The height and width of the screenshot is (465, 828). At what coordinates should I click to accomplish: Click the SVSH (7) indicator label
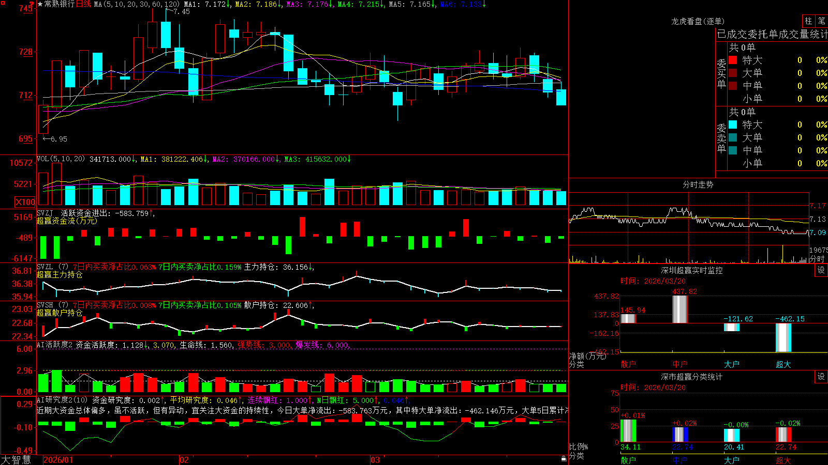[53, 305]
